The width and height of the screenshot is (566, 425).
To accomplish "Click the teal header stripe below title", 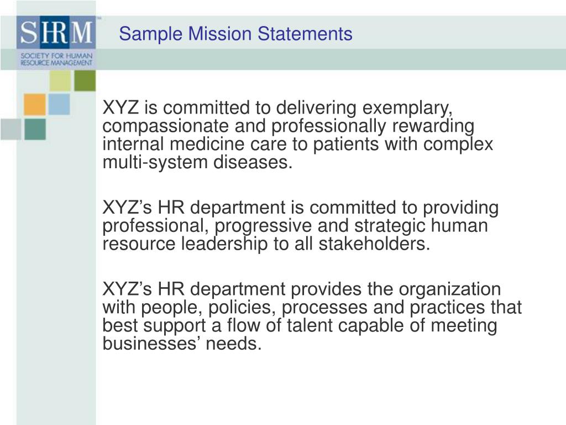I will point(331,59).
